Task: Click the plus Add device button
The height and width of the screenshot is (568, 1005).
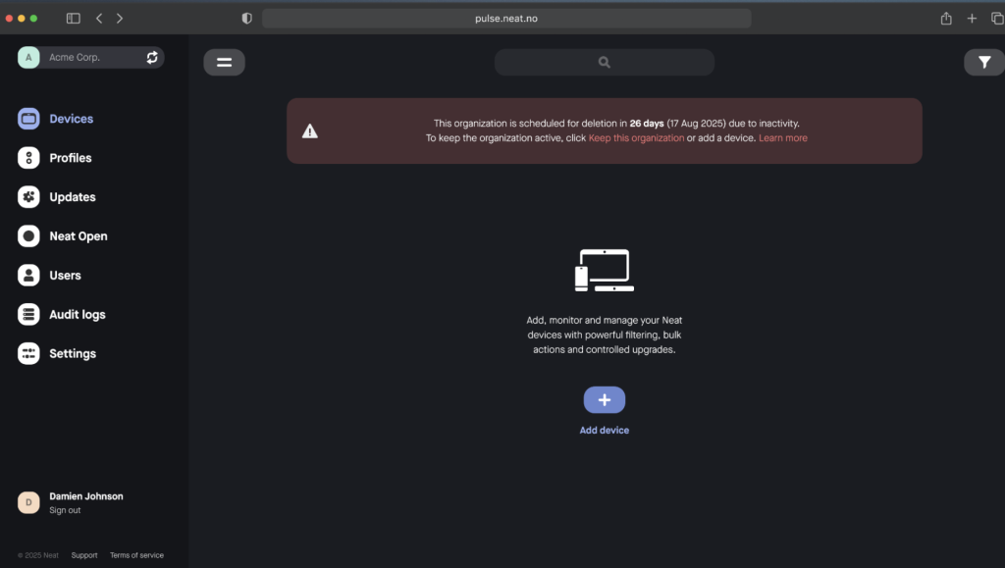Action: [604, 400]
